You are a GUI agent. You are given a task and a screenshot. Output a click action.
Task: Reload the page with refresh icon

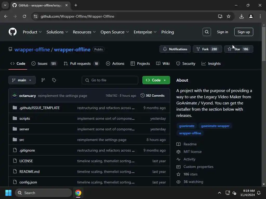click(x=24, y=16)
